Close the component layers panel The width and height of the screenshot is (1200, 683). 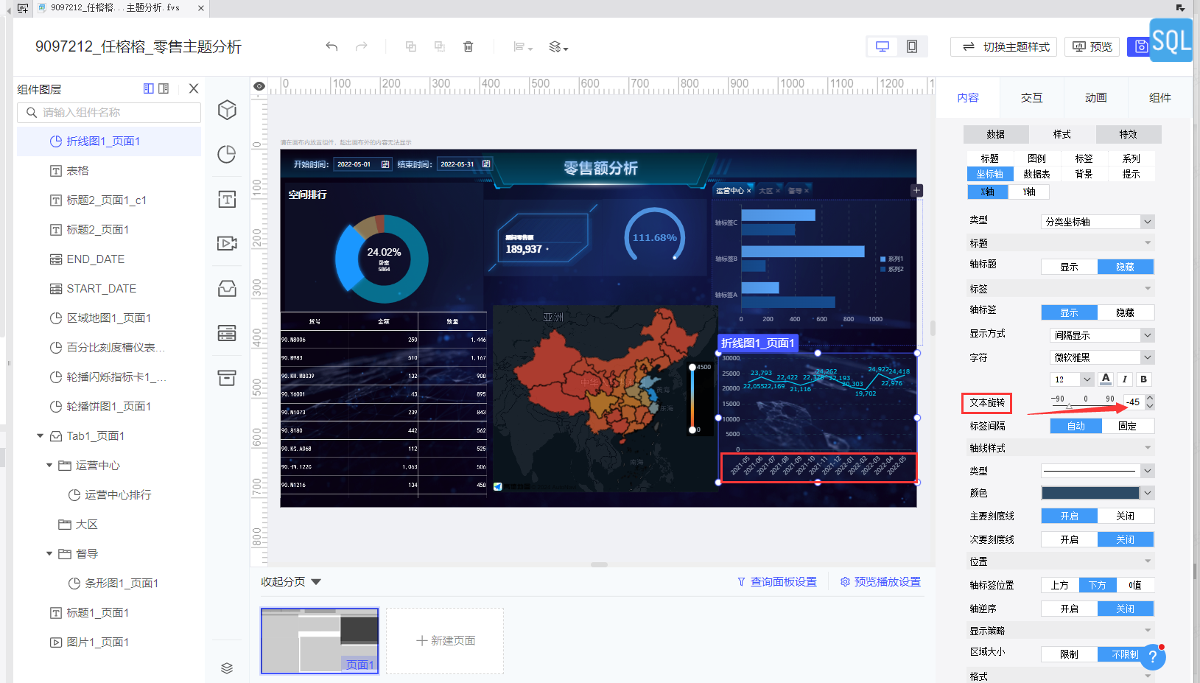tap(194, 88)
